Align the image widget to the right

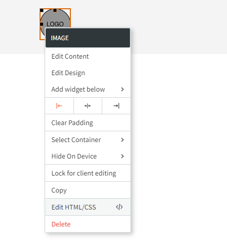point(116,106)
